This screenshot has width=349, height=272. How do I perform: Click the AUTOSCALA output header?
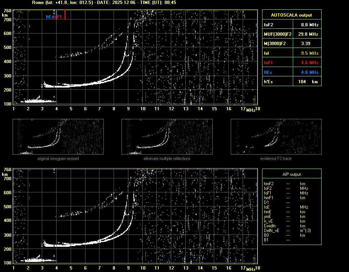pos(291,15)
